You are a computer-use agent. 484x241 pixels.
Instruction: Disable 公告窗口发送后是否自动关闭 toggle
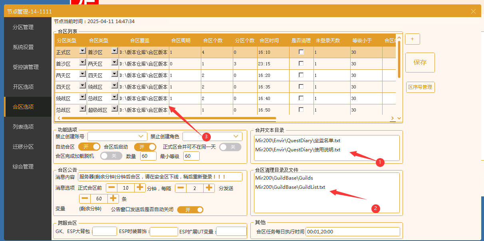190,210
